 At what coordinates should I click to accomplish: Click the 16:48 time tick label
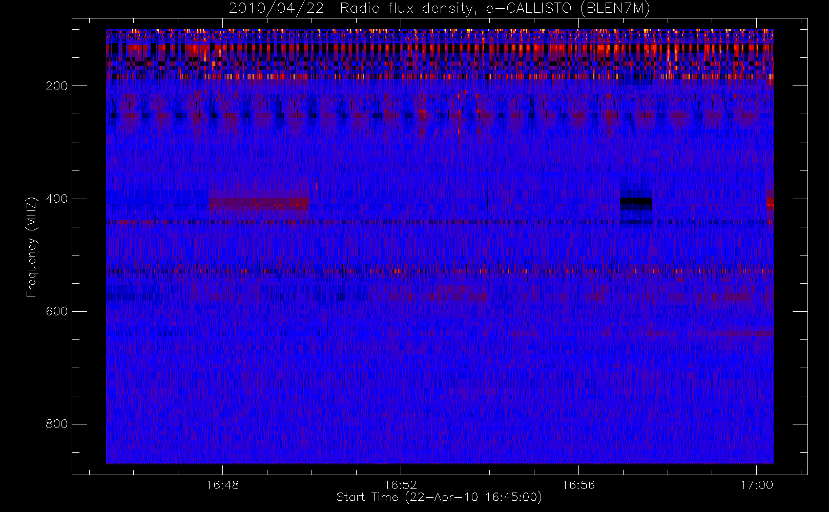pyautogui.click(x=223, y=485)
